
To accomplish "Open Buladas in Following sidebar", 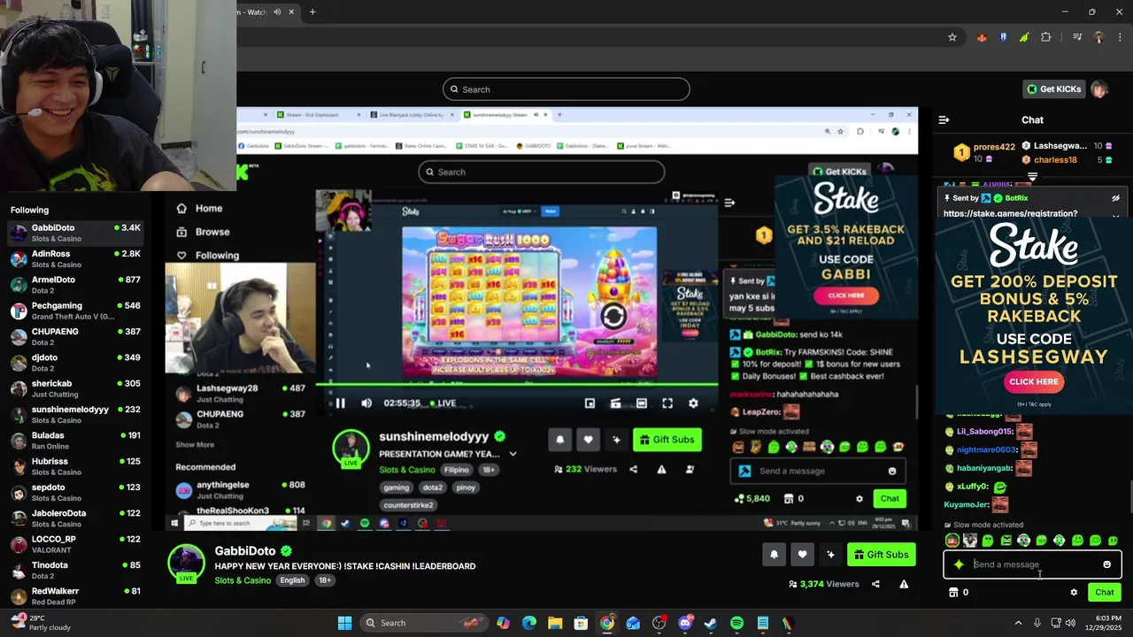I will coord(75,441).
